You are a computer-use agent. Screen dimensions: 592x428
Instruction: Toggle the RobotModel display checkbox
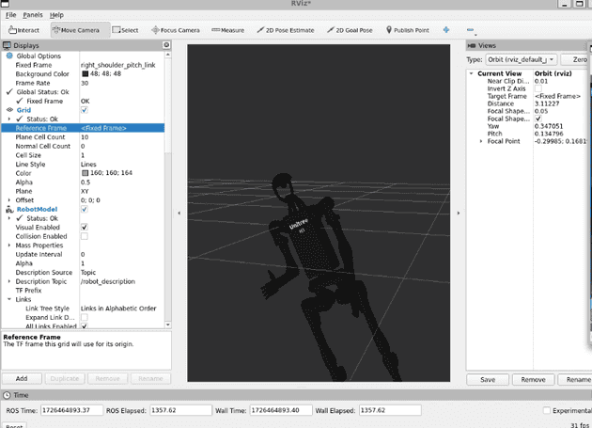(x=85, y=209)
